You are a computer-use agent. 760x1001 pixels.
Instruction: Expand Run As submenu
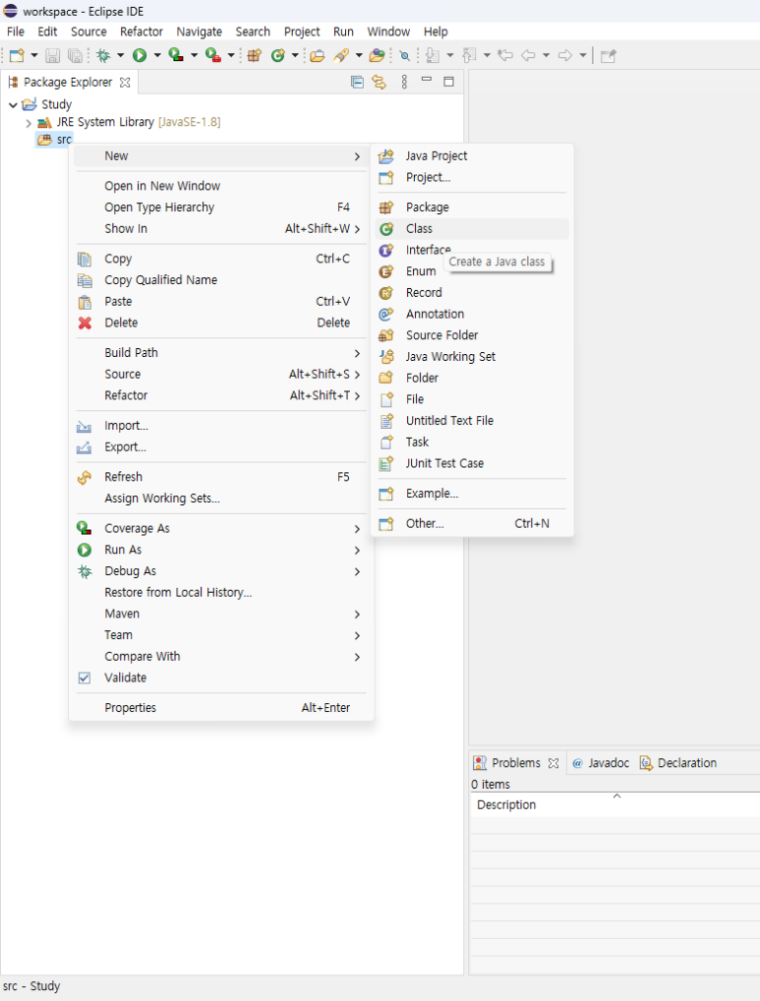pyautogui.click(x=220, y=550)
